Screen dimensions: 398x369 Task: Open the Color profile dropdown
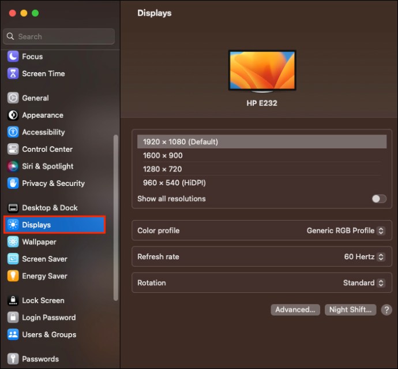[346, 230]
